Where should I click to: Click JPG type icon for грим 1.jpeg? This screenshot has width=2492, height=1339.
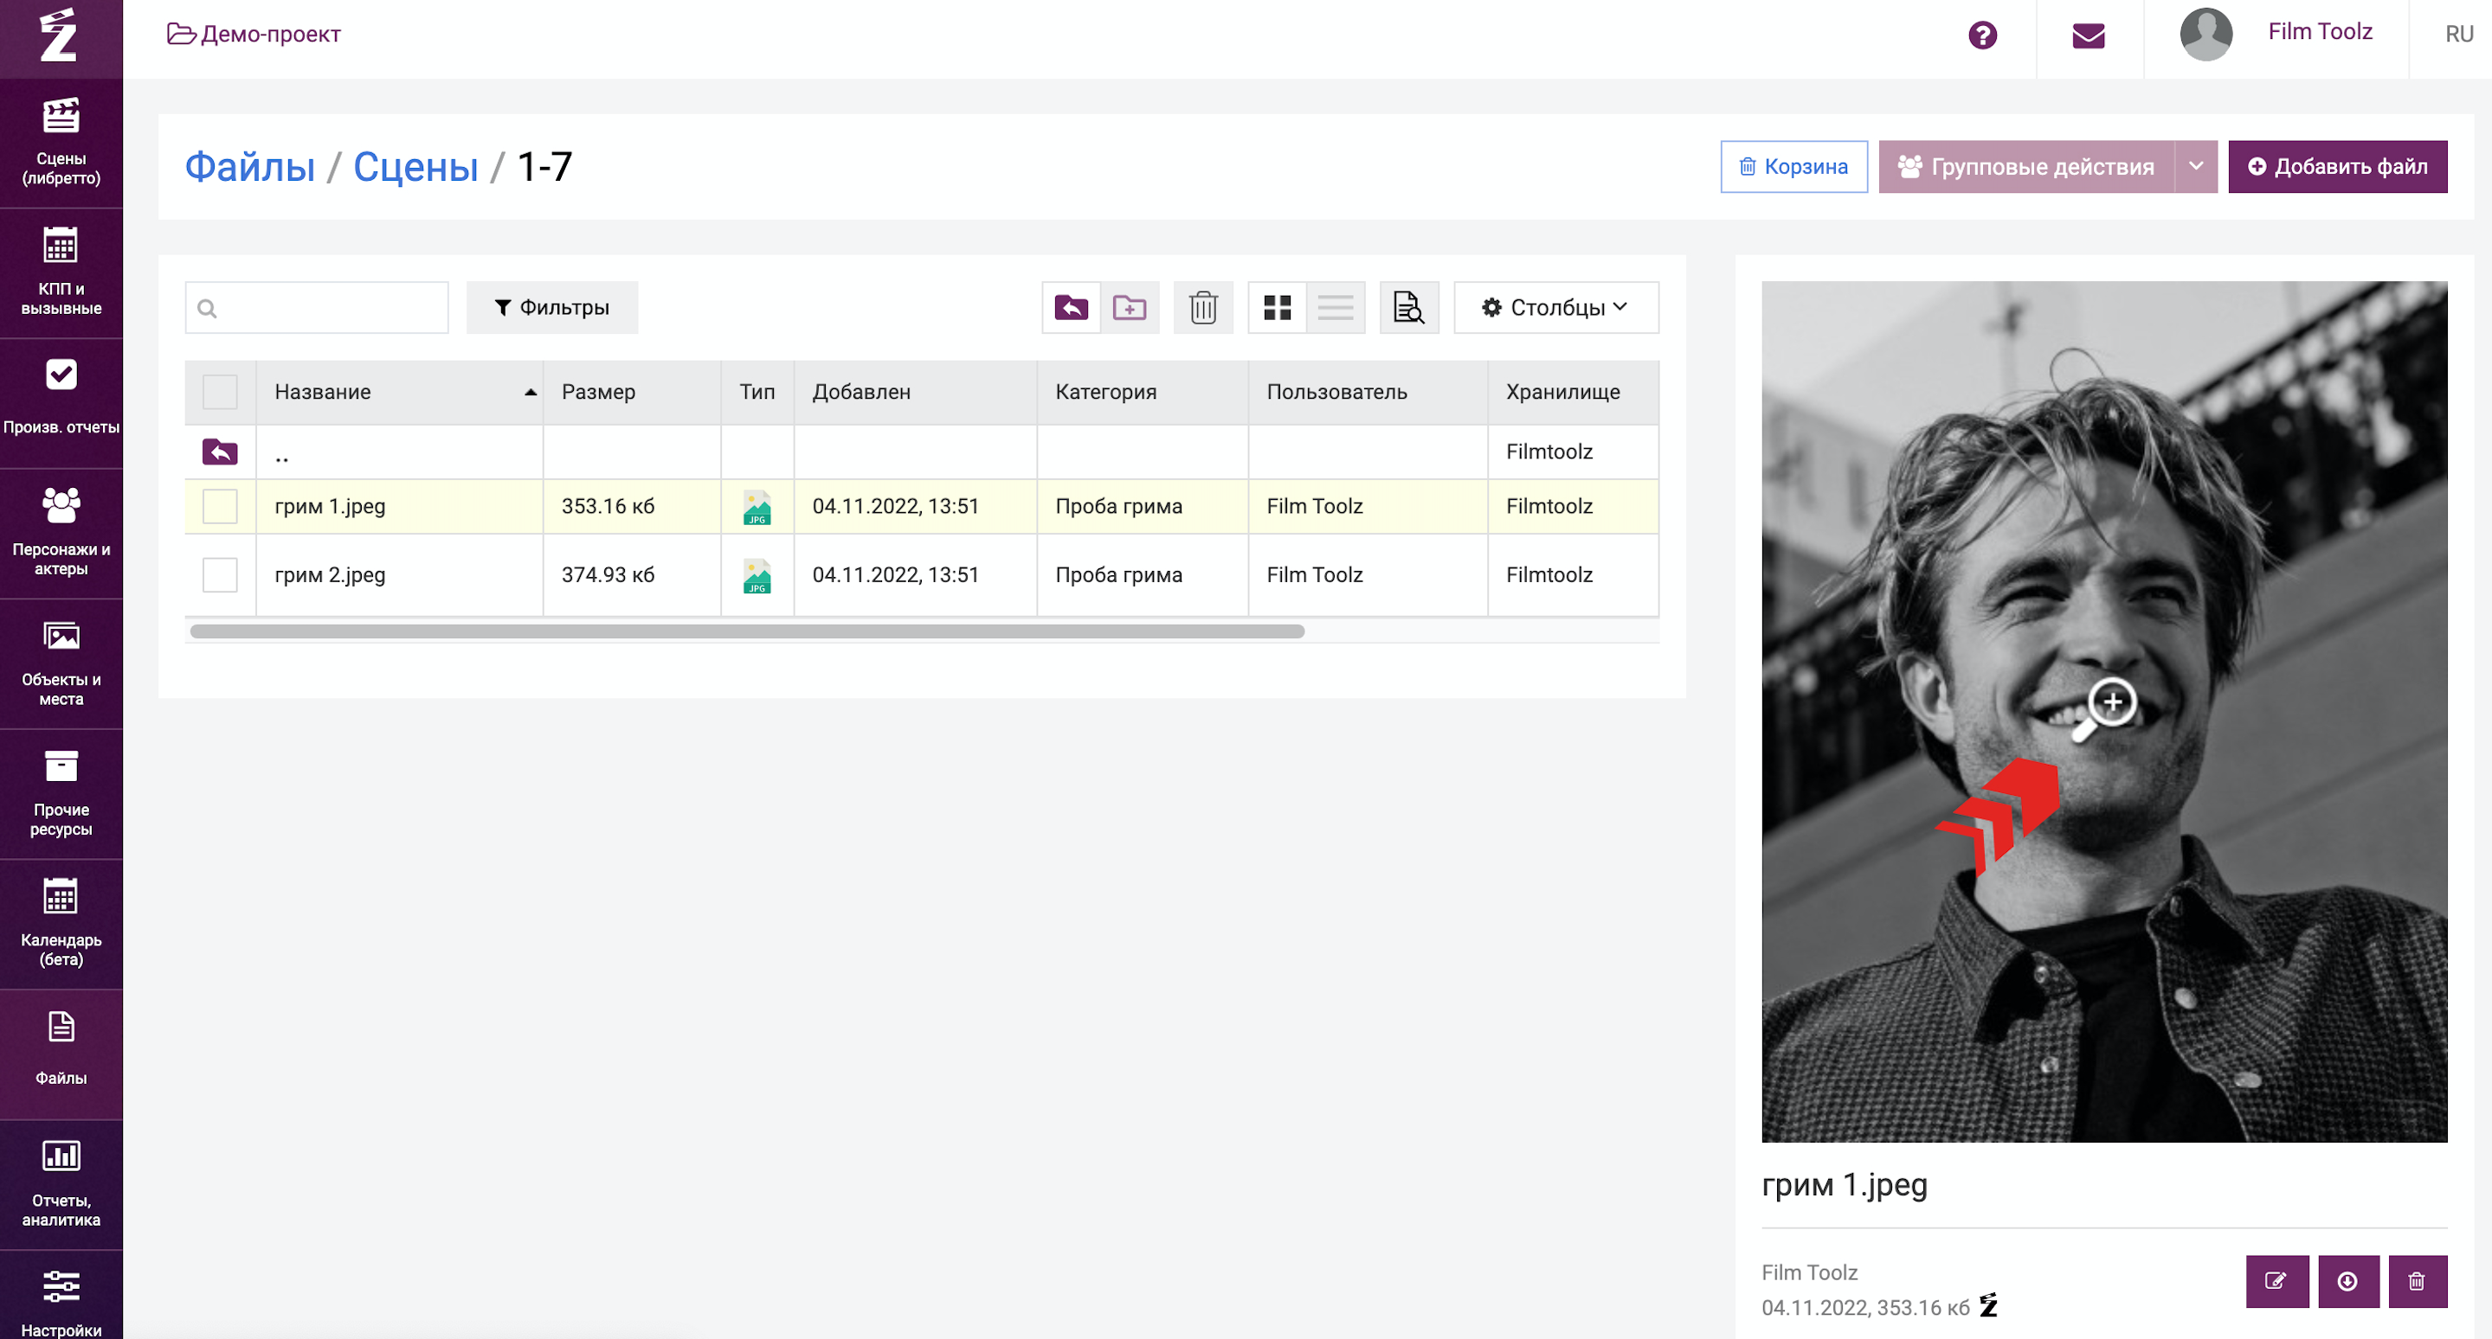(x=757, y=507)
